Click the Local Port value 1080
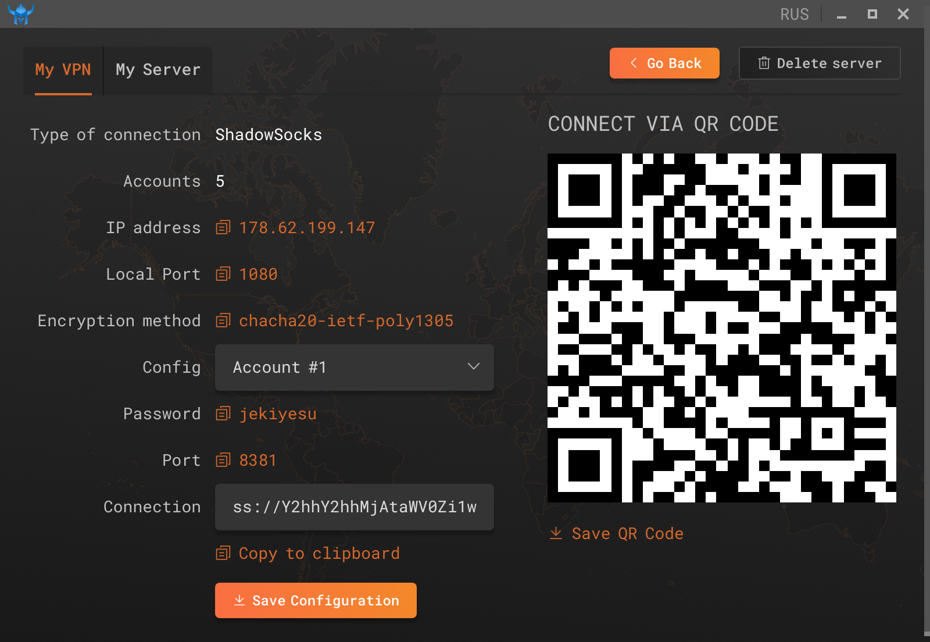This screenshot has width=930, height=642. 259,274
